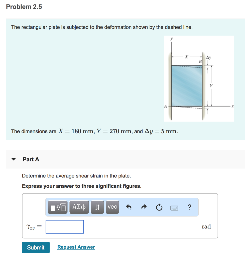Viewport: 245px width, 256px height.
Task: Reset the answer with the circular arrow icon
Action: coord(159,207)
